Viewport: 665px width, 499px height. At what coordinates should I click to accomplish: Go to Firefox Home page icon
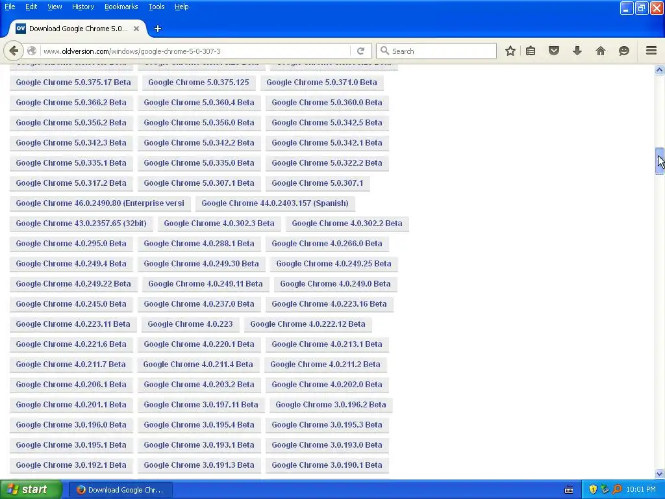(x=601, y=51)
